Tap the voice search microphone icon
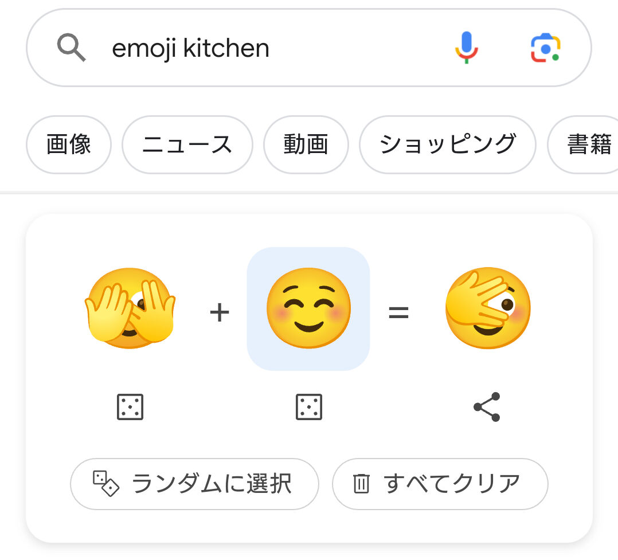This screenshot has height=560, width=618. pyautogui.click(x=467, y=48)
